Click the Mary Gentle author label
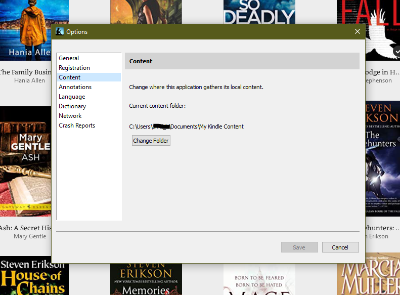The image size is (400, 295). (30, 236)
